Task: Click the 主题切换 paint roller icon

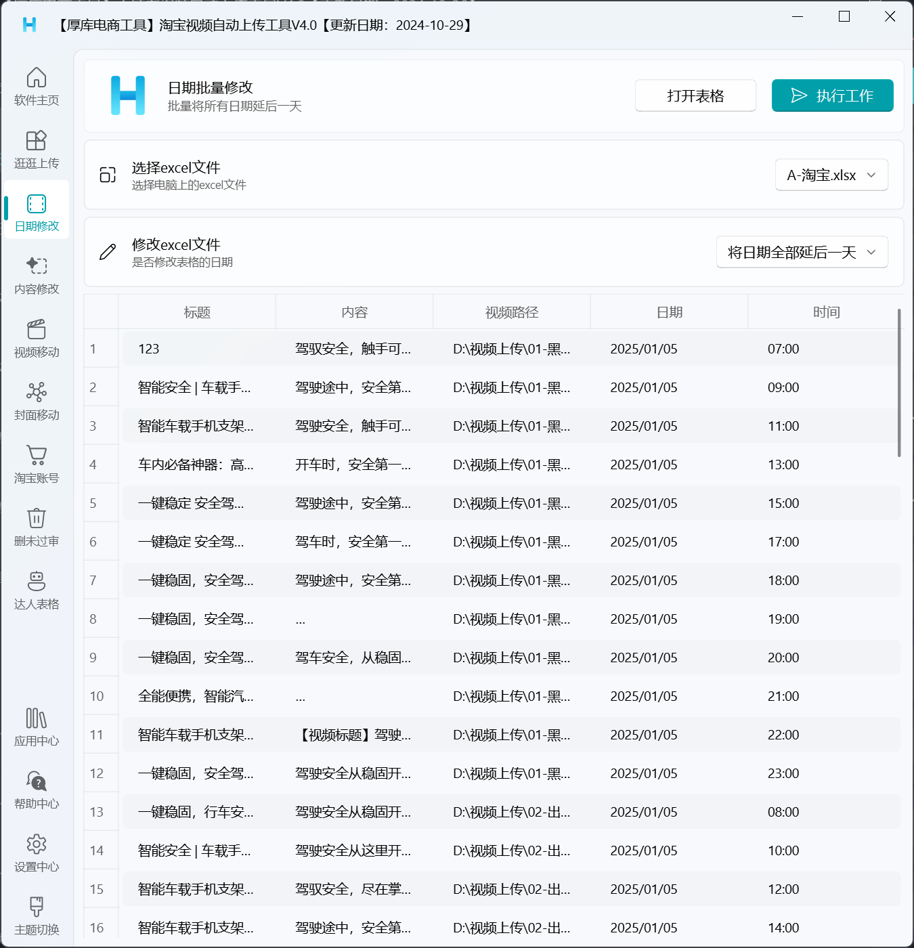Action: [x=37, y=907]
